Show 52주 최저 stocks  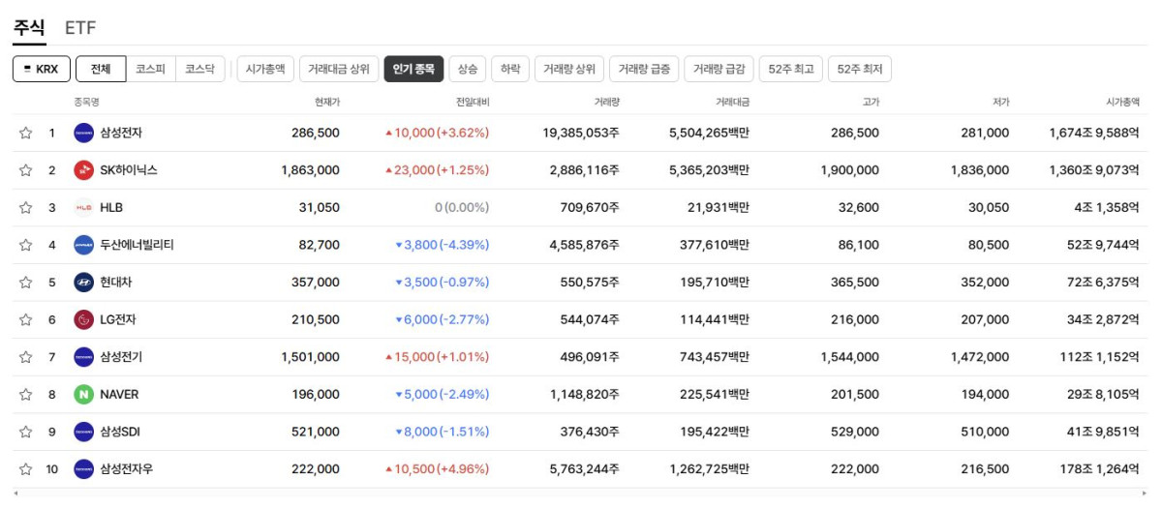(x=860, y=69)
